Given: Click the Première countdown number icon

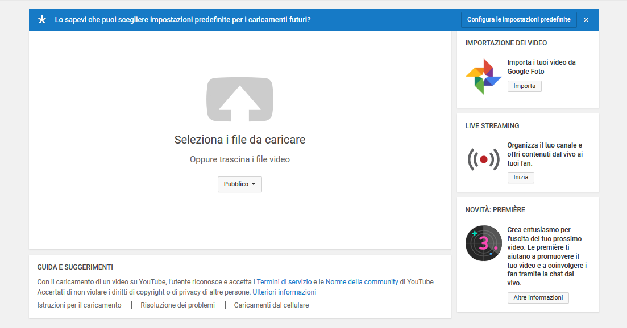Looking at the screenshot, I should coord(483,243).
